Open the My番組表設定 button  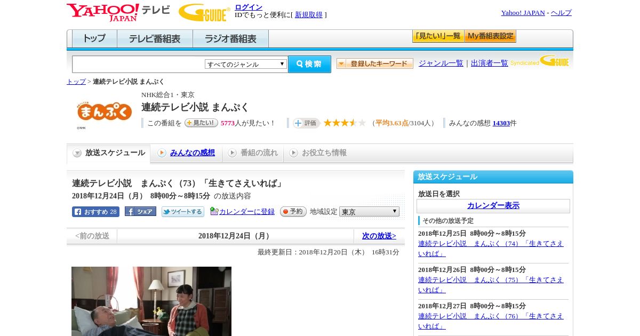click(x=490, y=36)
